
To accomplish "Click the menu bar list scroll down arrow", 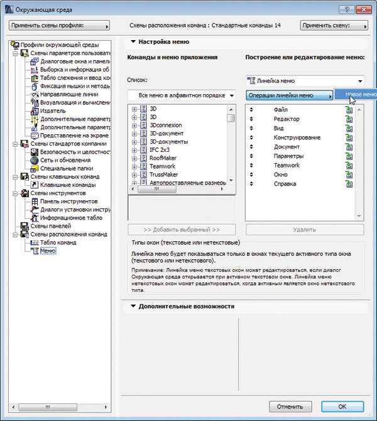I will (x=359, y=216).
